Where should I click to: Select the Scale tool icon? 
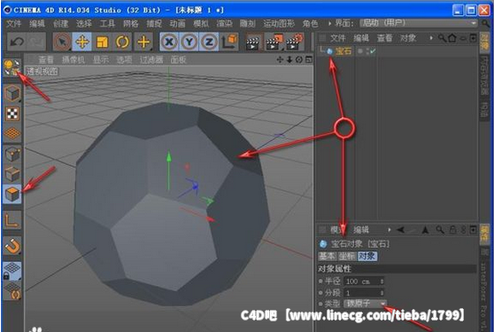click(x=102, y=42)
